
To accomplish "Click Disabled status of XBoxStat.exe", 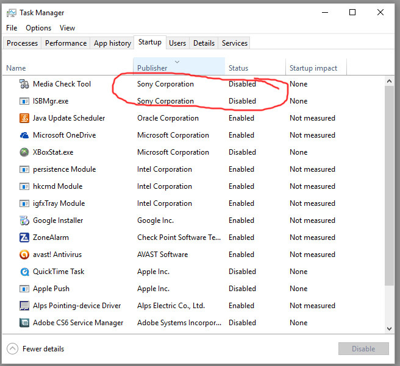I will [242, 152].
